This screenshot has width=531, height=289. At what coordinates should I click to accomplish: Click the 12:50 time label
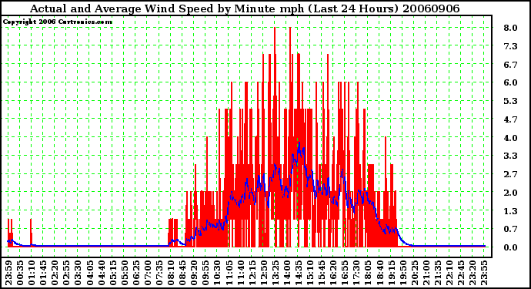(263, 273)
